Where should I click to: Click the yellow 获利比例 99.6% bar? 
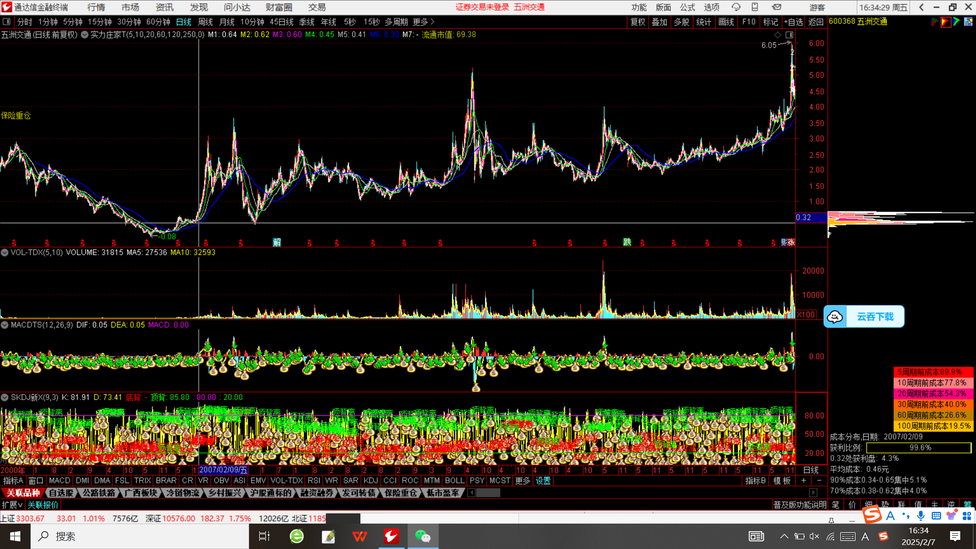[919, 448]
